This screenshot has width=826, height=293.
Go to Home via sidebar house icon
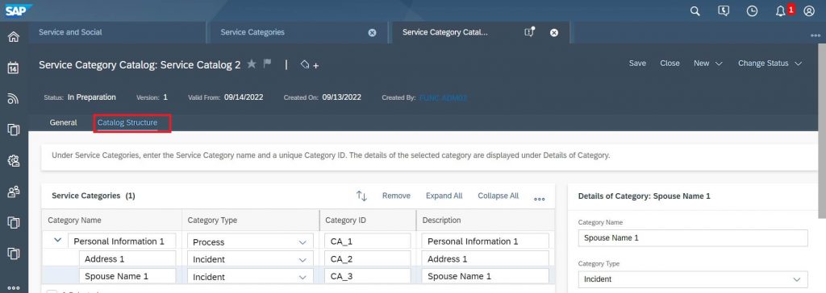14,37
